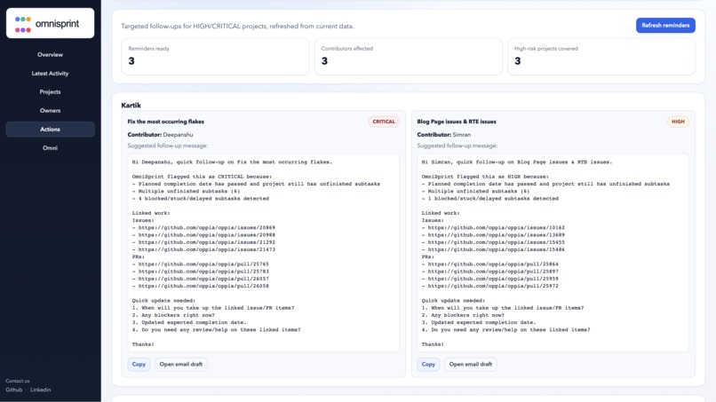716x402 pixels.
Task: Click 'Contributor: Deepanshu' text
Action: [160, 135]
